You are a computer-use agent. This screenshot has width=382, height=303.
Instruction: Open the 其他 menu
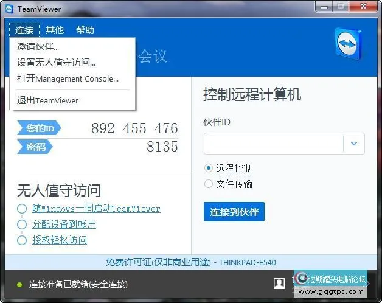[x=55, y=30]
